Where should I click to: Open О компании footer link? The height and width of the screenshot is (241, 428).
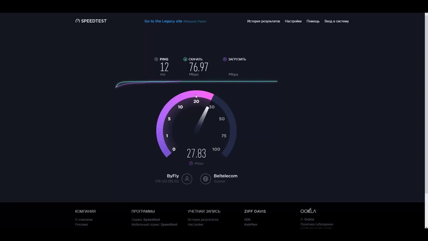click(84, 220)
